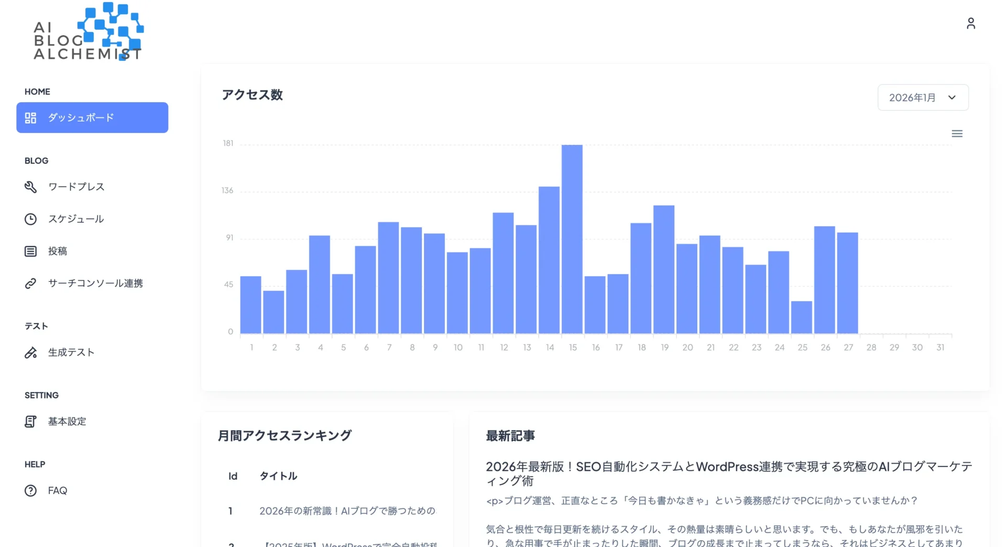Open the user account icon at top right
Screen dimensions: 1006x547
(971, 23)
